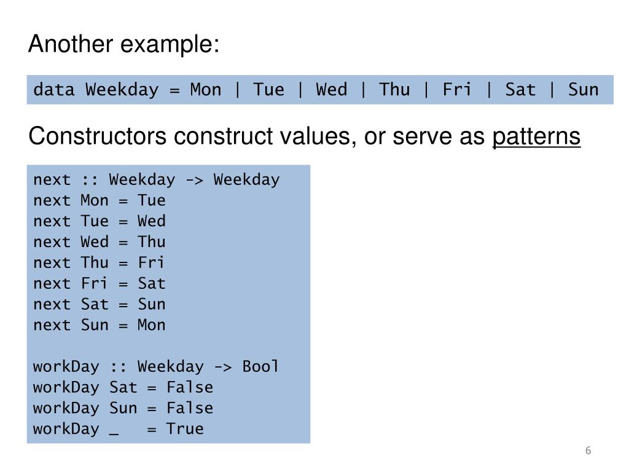
Task: Click the 'data' keyword in the code box
Action: point(54,89)
